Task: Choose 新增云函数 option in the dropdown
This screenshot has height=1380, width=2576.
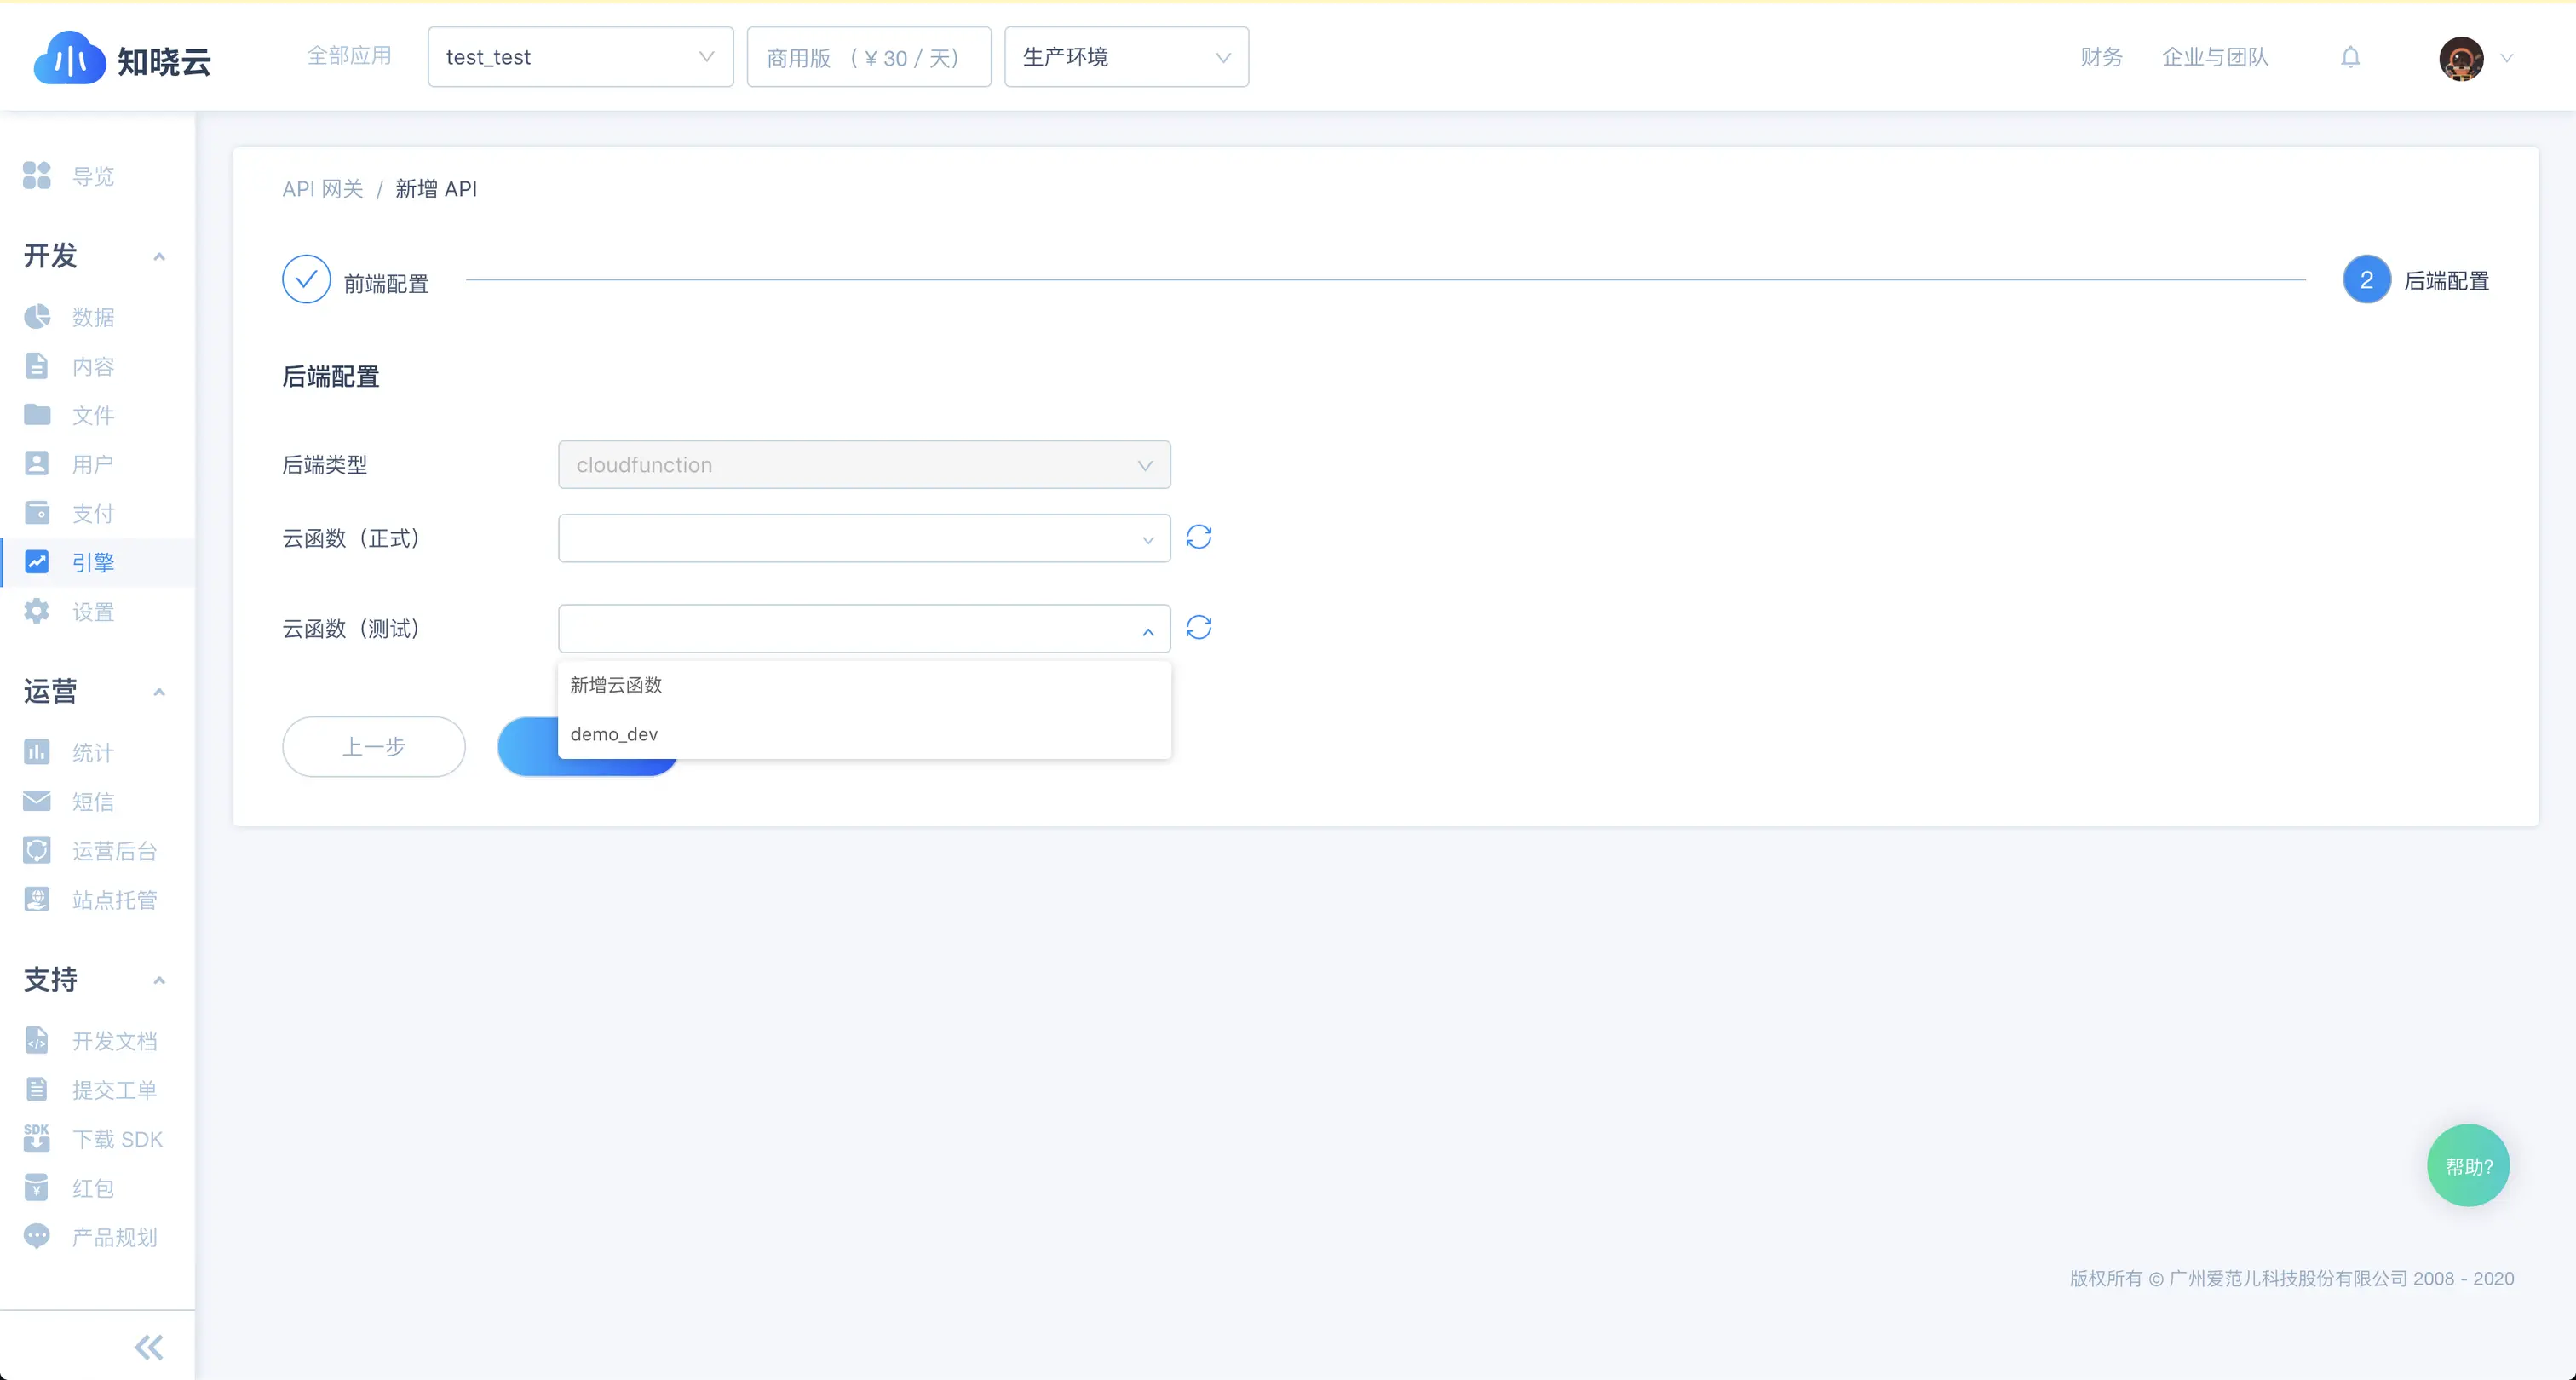Action: click(616, 685)
